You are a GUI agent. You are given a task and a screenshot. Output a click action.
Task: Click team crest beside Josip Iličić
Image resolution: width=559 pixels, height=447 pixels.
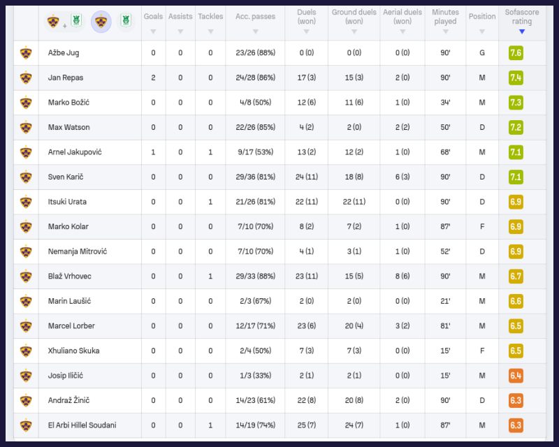[x=26, y=376]
